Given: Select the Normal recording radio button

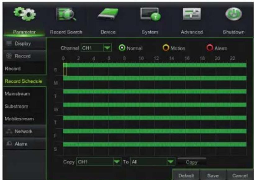Looking at the screenshot, I should (122, 48).
